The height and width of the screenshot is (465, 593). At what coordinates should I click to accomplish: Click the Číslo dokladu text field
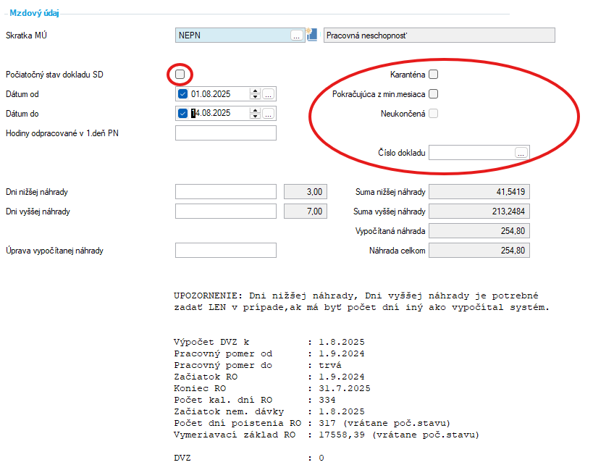pyautogui.click(x=471, y=153)
